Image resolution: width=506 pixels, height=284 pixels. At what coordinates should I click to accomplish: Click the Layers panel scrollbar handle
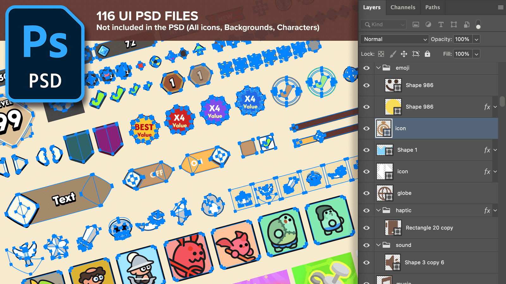pyautogui.click(x=502, y=102)
